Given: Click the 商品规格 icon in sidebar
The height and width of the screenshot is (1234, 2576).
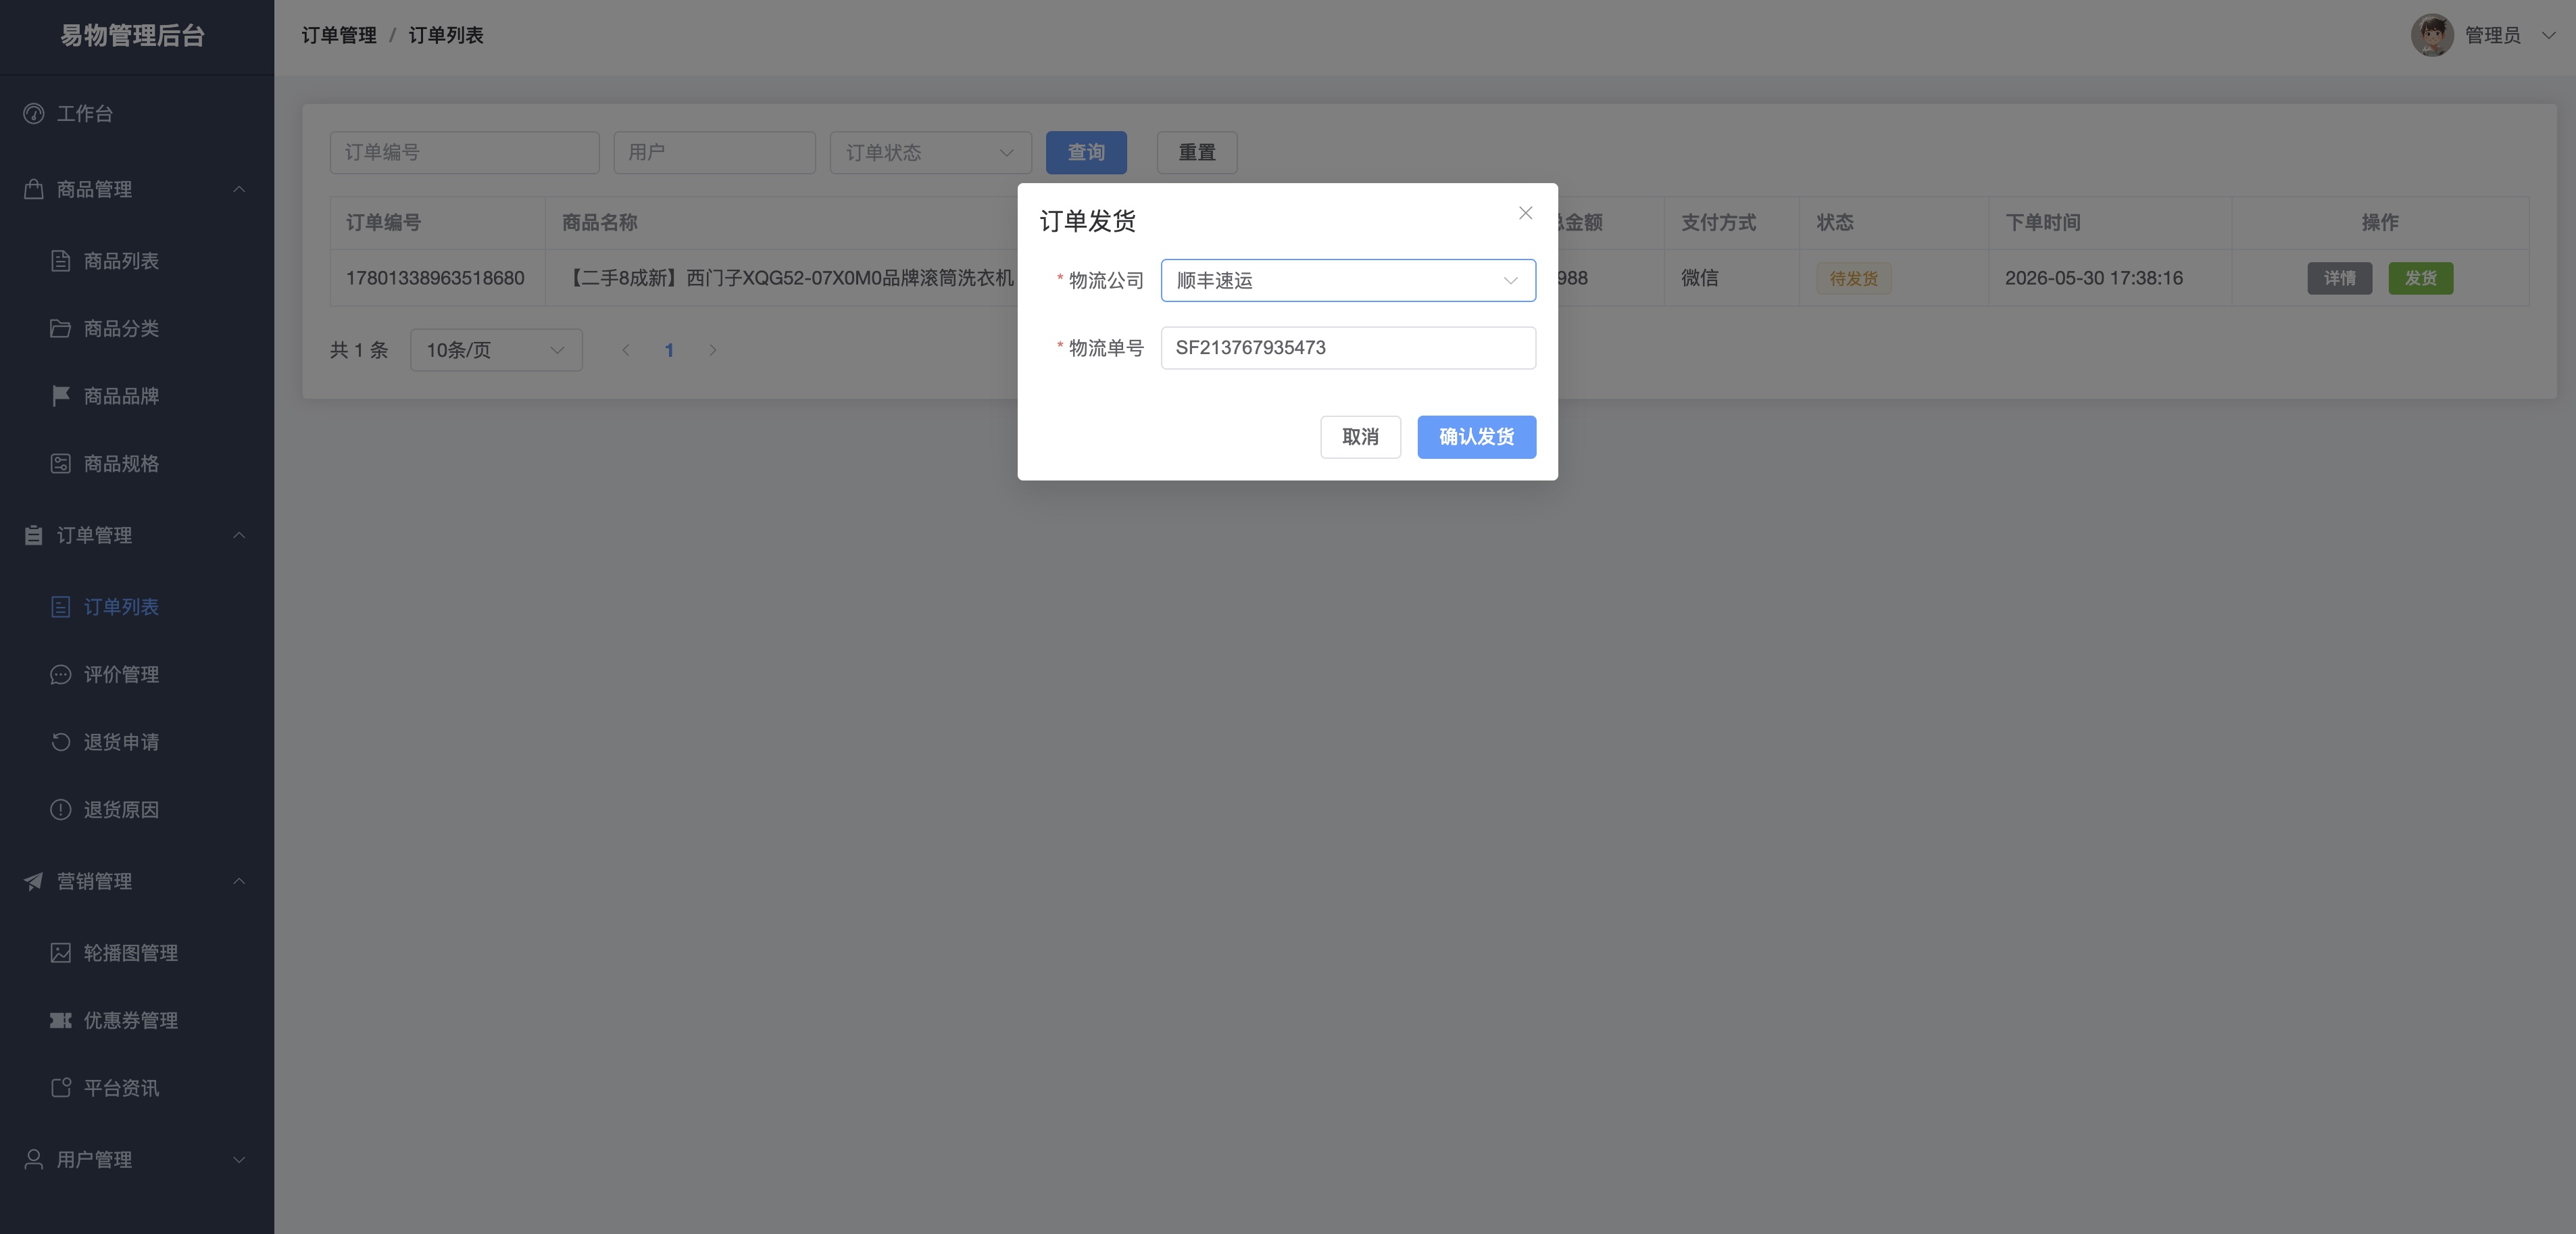Looking at the screenshot, I should tap(61, 464).
